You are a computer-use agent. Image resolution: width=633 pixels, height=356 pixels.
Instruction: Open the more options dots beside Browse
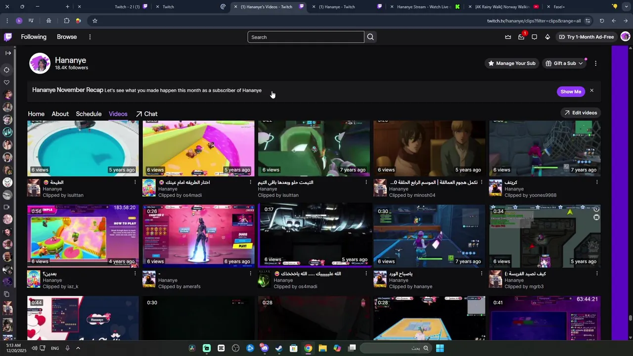pos(90,37)
